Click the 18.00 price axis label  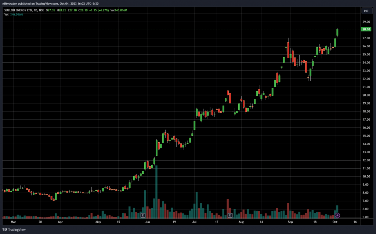(x=366, y=111)
